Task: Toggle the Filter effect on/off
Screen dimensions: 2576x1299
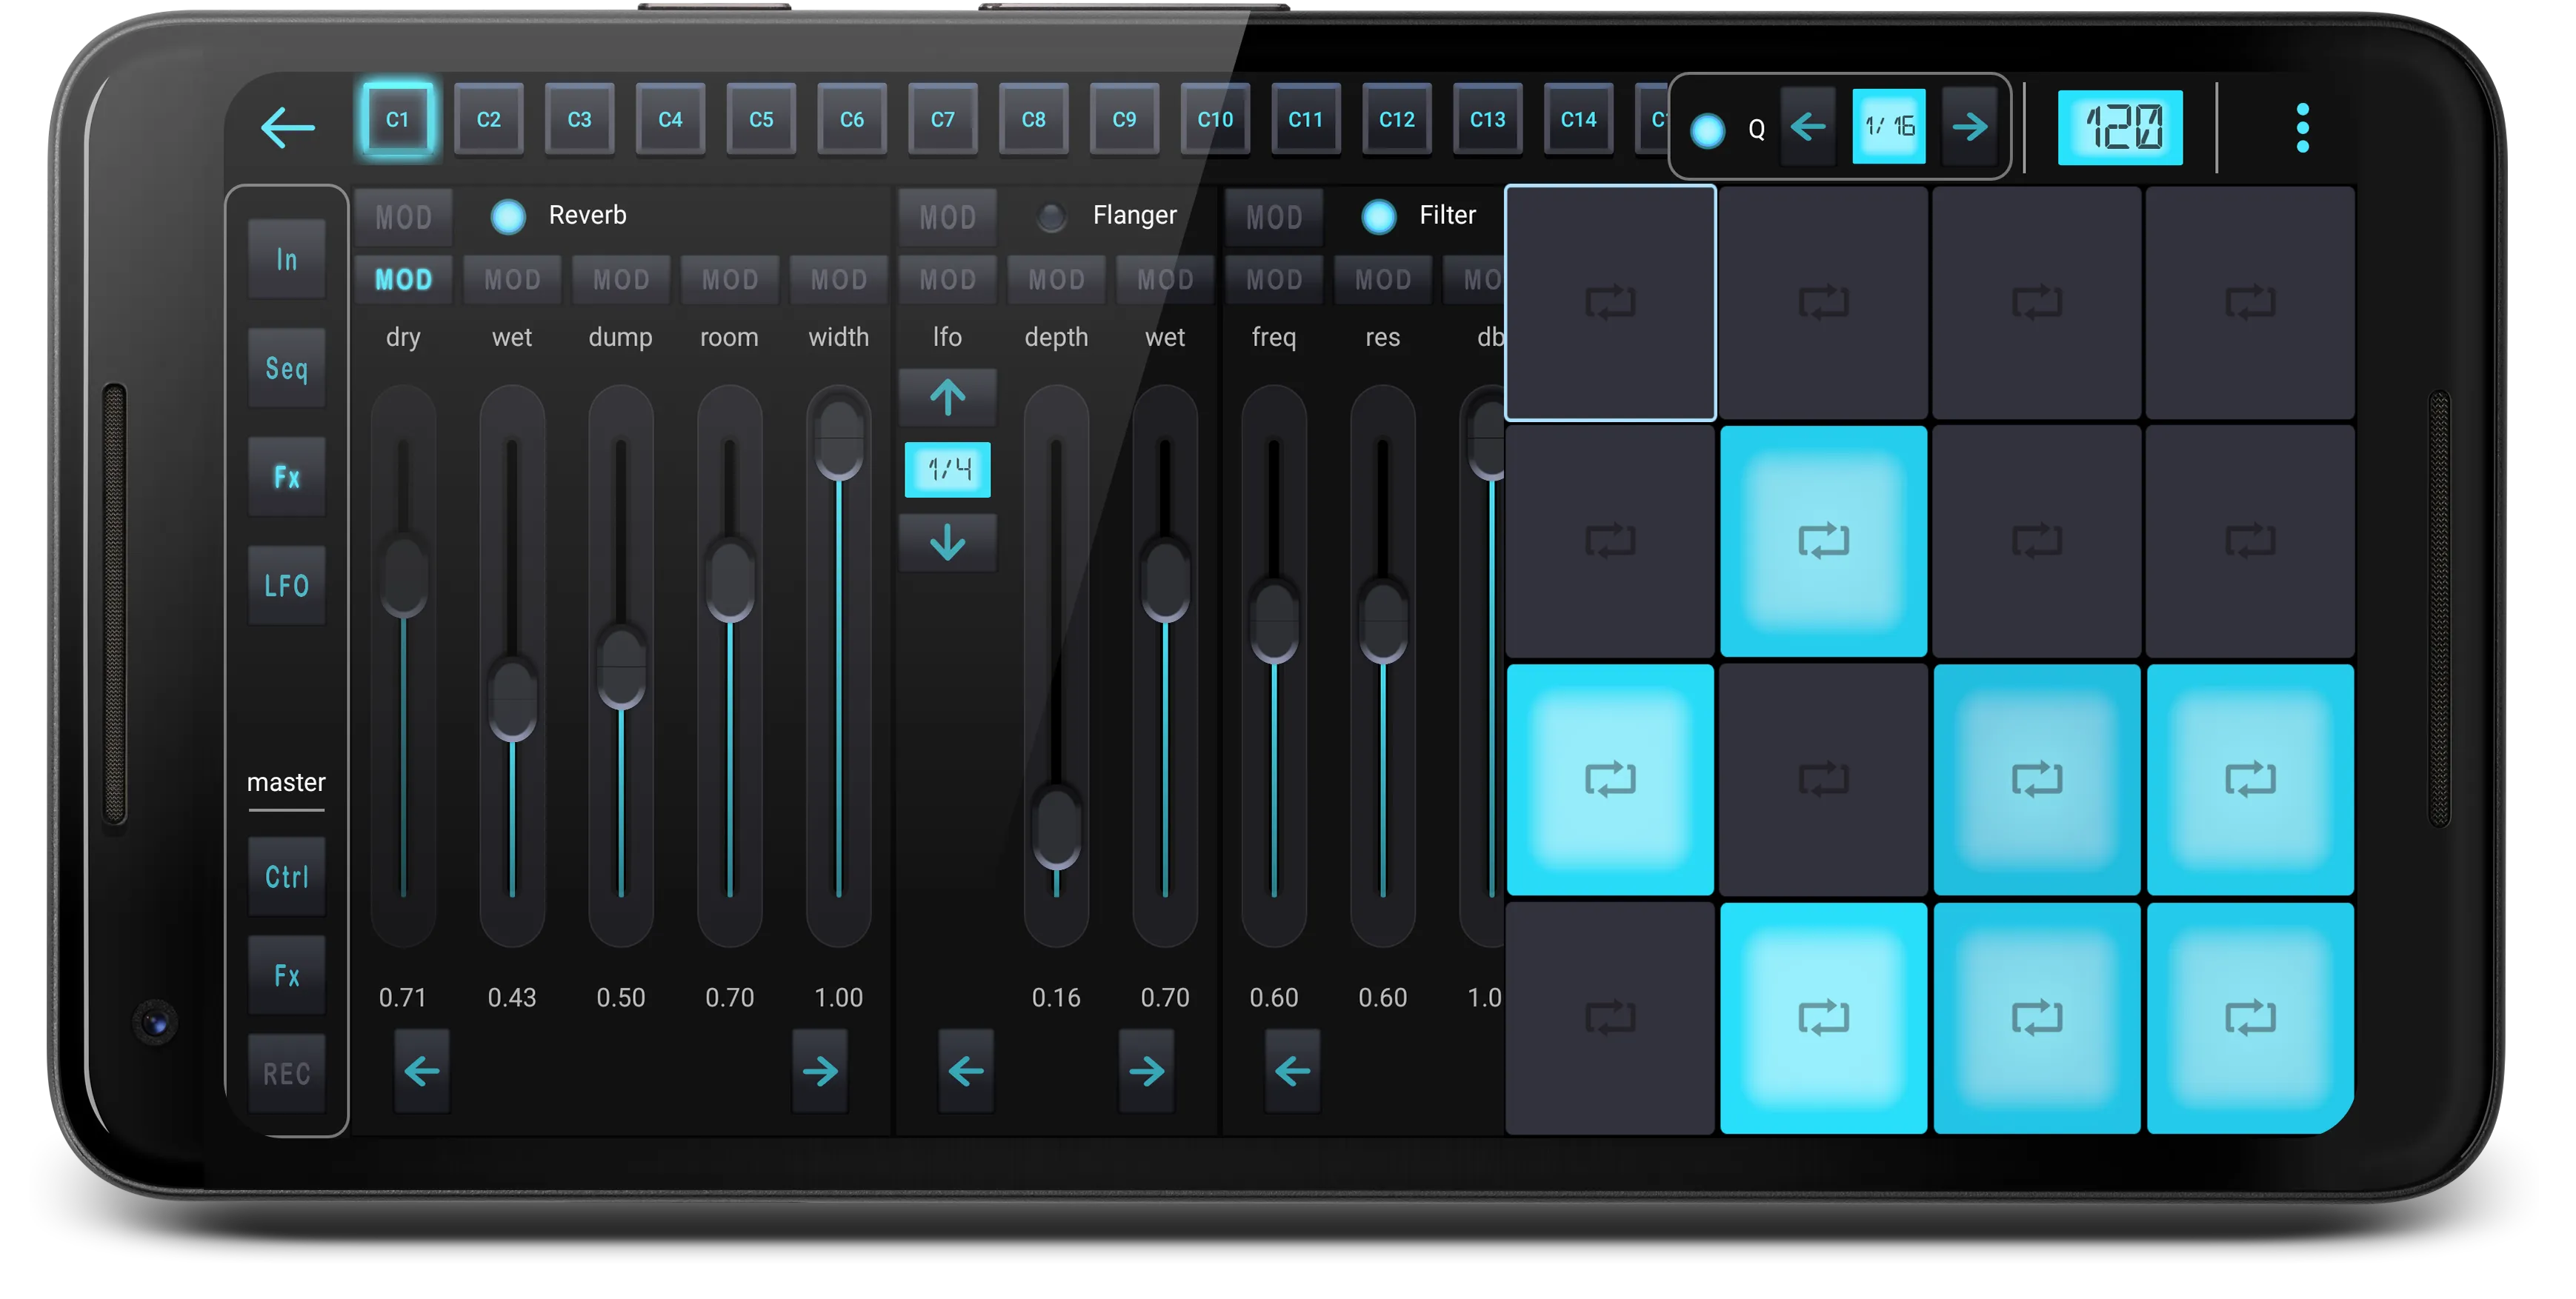Action: click(1379, 216)
